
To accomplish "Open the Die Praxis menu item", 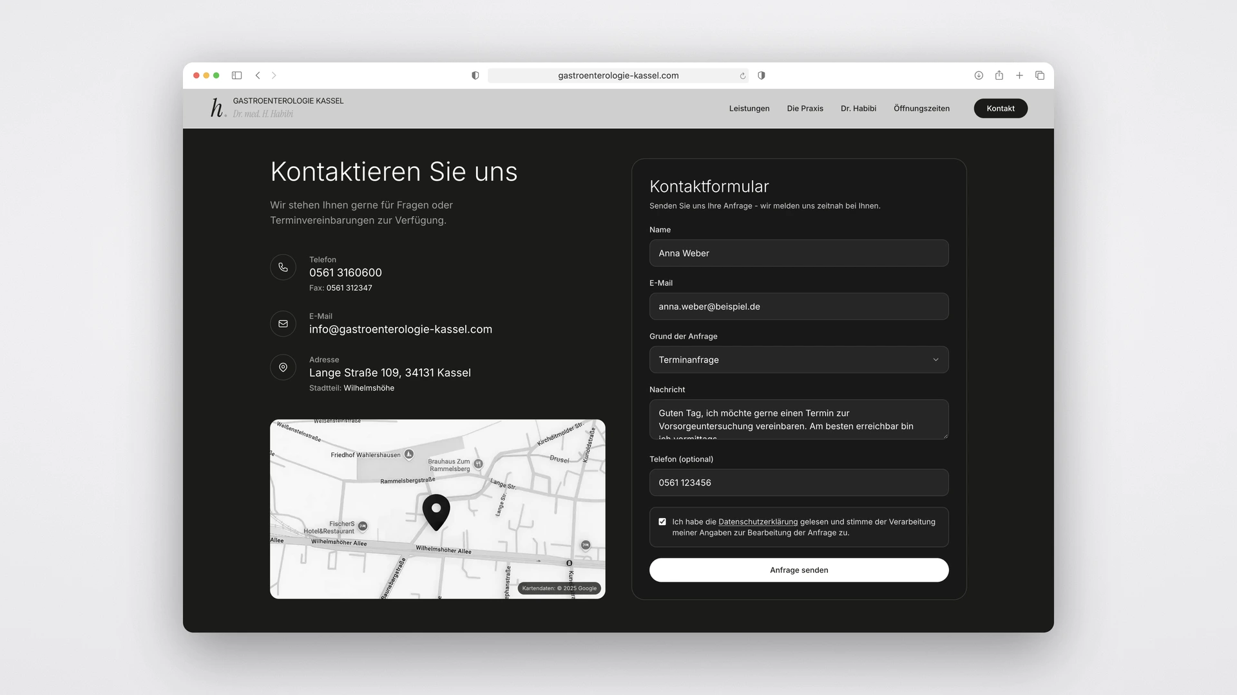I will tap(805, 108).
